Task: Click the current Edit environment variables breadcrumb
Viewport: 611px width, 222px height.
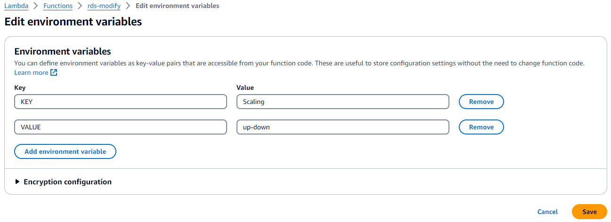Action: coord(177,6)
